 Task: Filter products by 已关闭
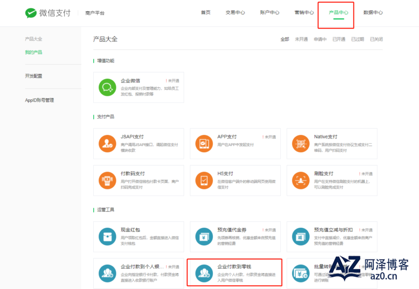pyautogui.click(x=376, y=39)
